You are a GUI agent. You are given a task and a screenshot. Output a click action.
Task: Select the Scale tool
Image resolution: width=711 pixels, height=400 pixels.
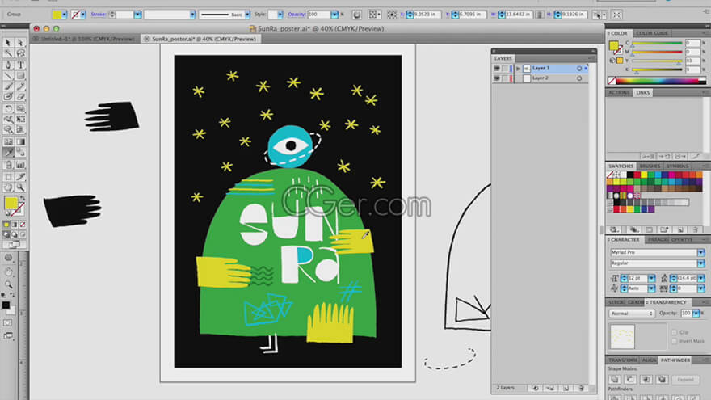20,108
